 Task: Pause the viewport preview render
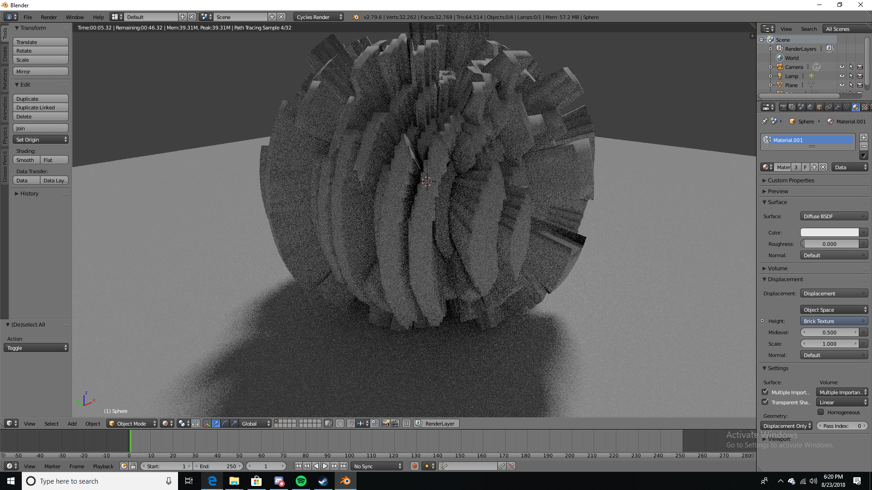coord(406,423)
